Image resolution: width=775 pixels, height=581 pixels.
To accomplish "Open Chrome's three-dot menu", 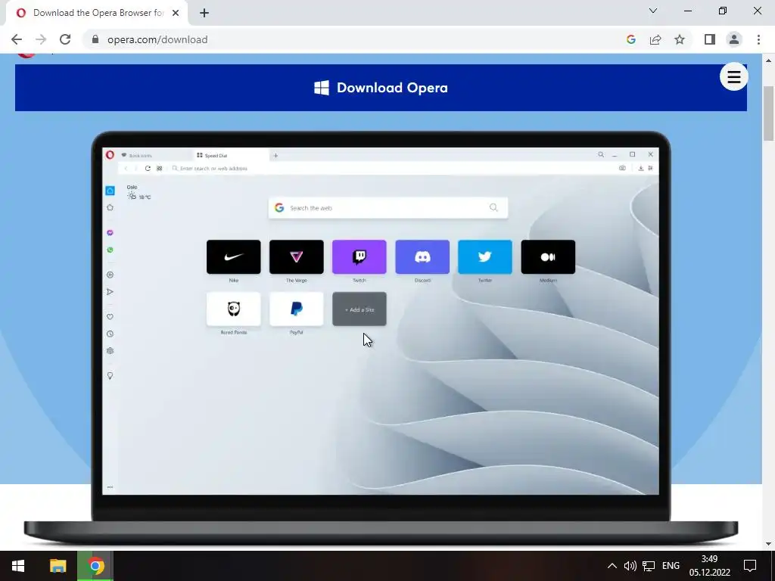I will click(758, 39).
